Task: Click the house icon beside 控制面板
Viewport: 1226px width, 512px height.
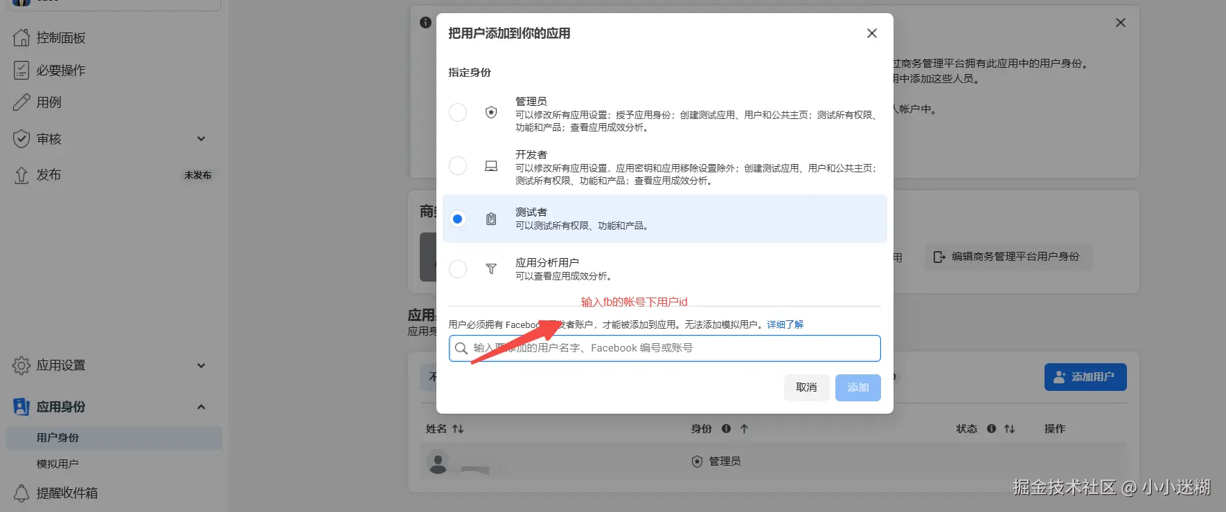Action: pyautogui.click(x=21, y=37)
